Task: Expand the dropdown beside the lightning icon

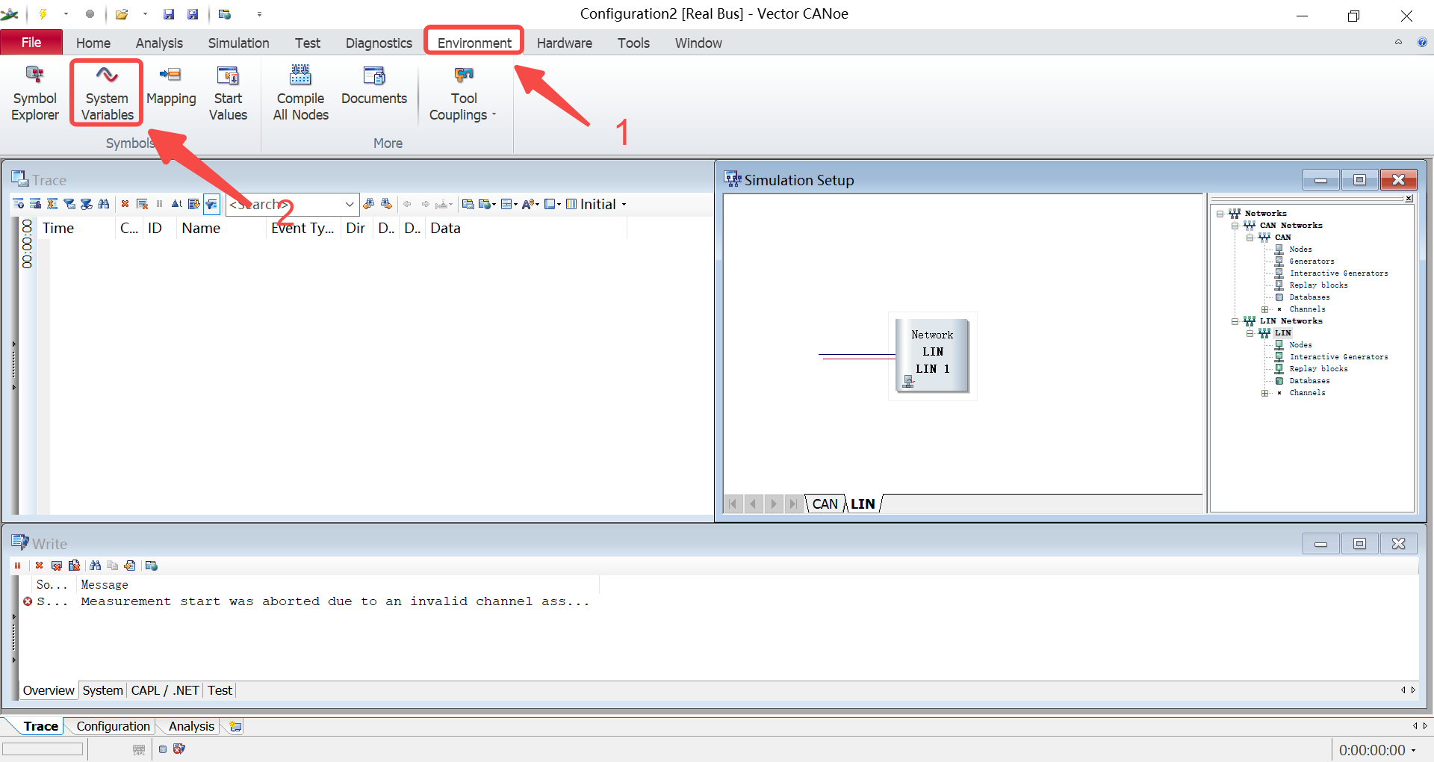Action: pyautogui.click(x=66, y=14)
